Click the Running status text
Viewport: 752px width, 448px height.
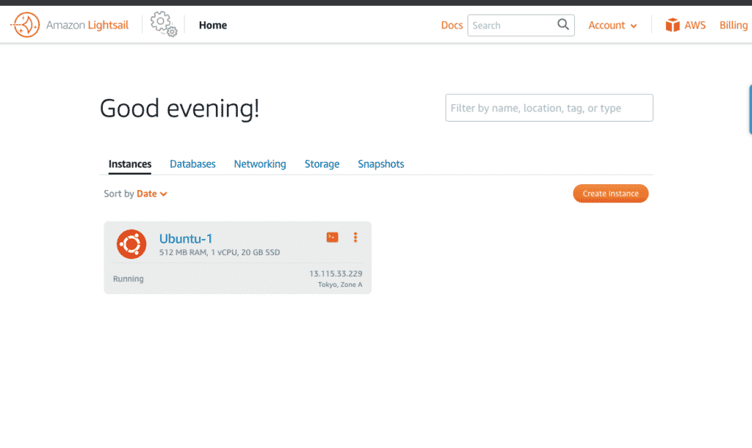tap(128, 279)
